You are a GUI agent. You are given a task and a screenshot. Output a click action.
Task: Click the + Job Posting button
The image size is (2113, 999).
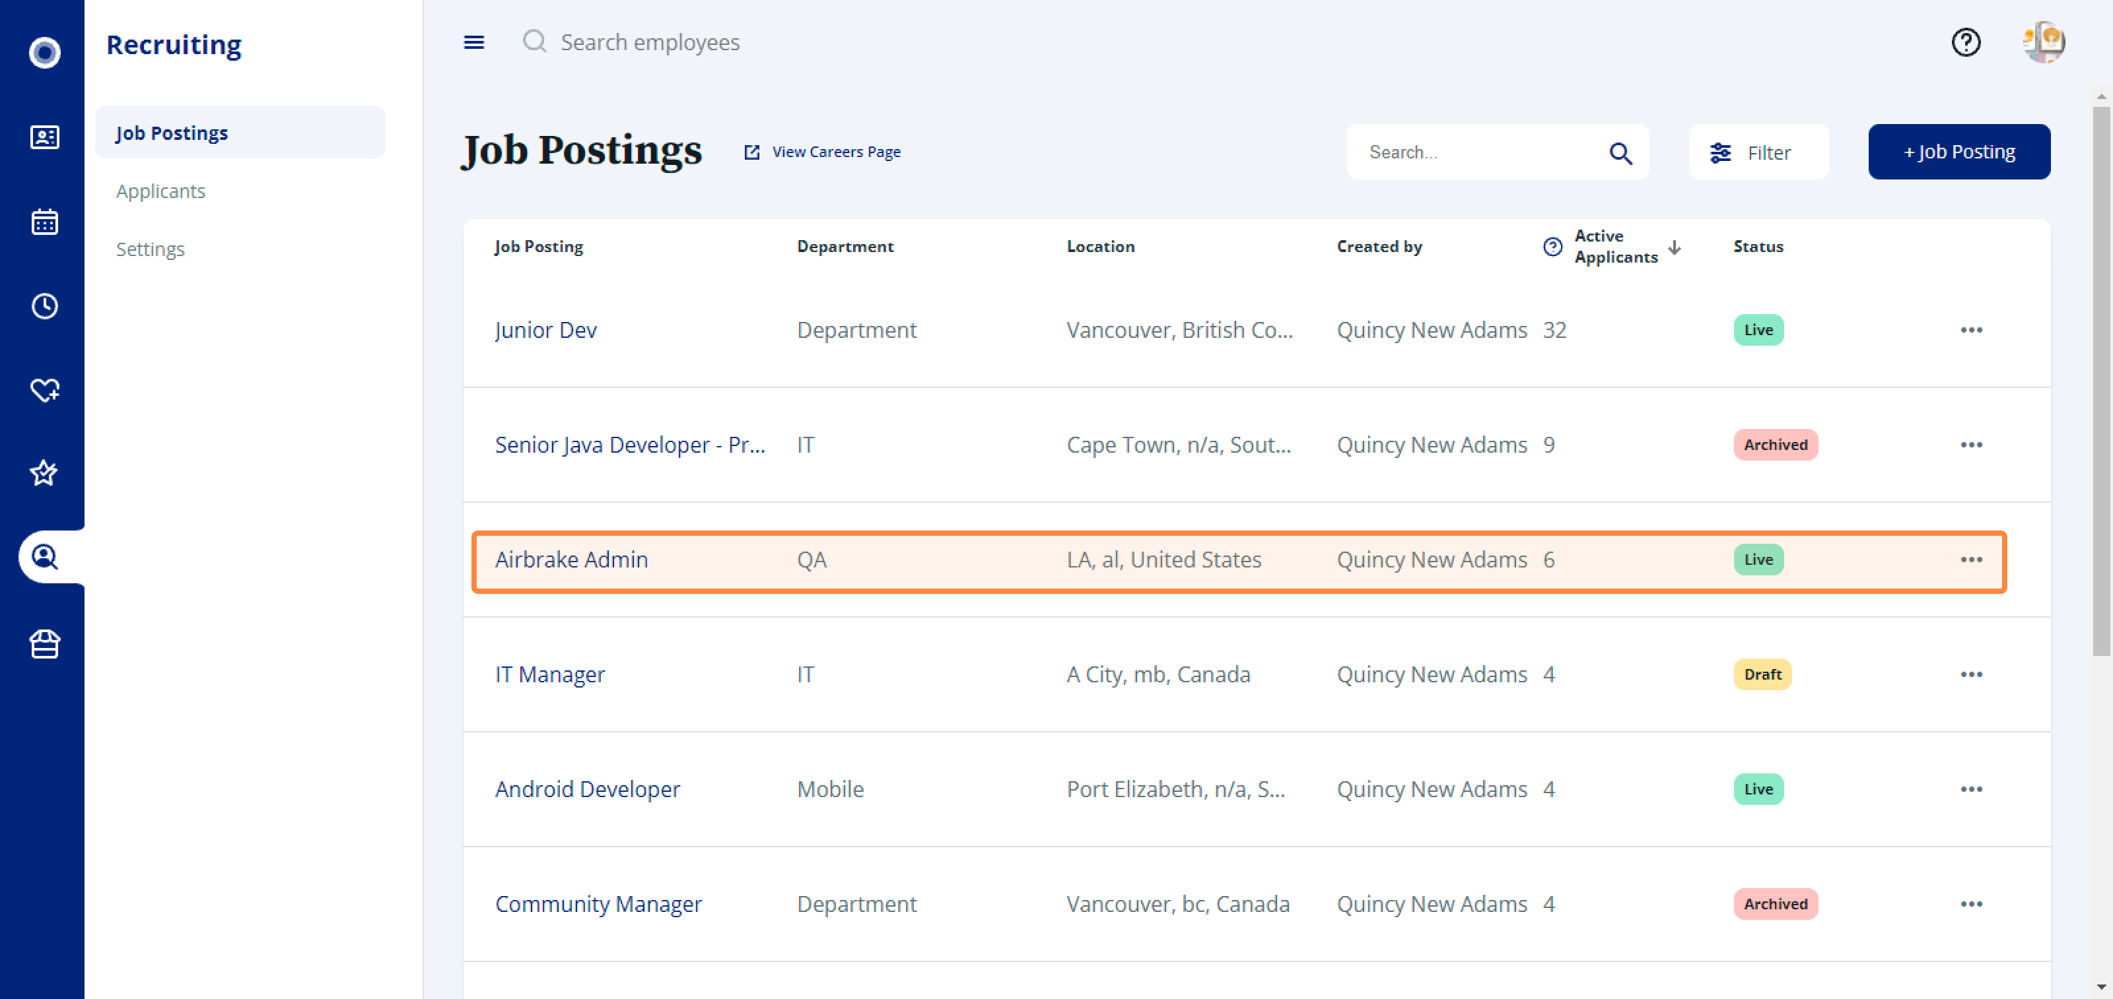point(1958,152)
